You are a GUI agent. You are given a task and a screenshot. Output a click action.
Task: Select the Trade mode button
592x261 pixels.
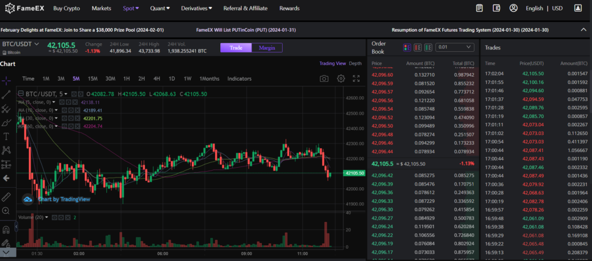[x=236, y=48]
